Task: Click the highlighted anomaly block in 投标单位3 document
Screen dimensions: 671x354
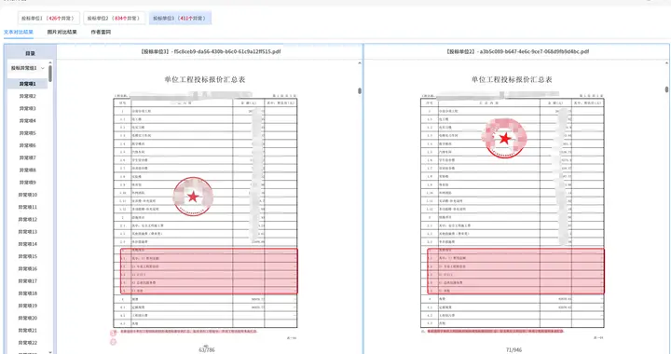Action: click(209, 271)
